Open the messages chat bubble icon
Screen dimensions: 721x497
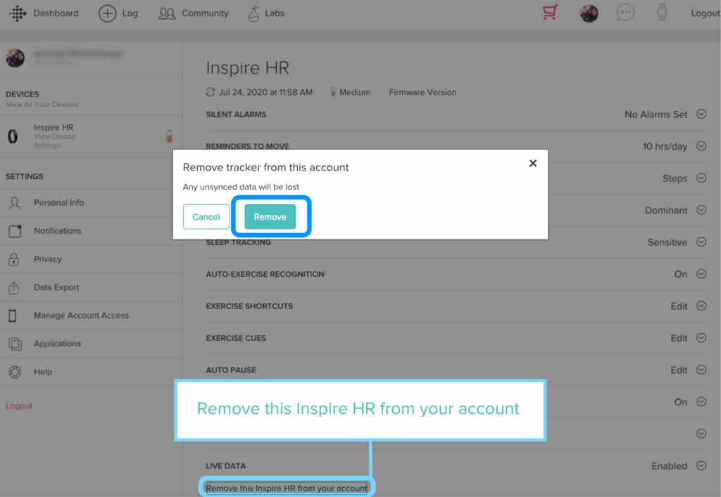[x=625, y=13]
